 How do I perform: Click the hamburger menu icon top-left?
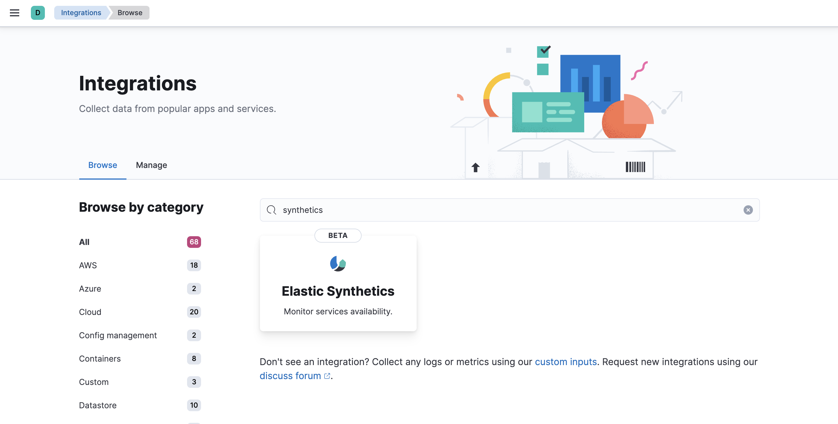[15, 13]
